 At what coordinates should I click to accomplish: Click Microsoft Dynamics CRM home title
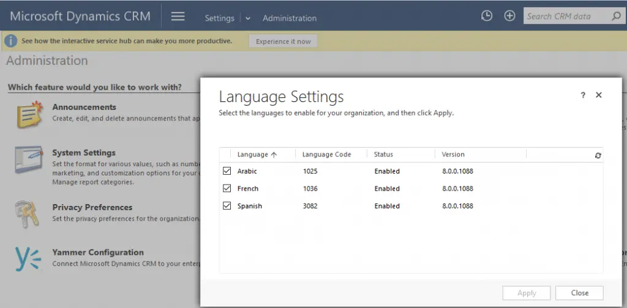80,16
